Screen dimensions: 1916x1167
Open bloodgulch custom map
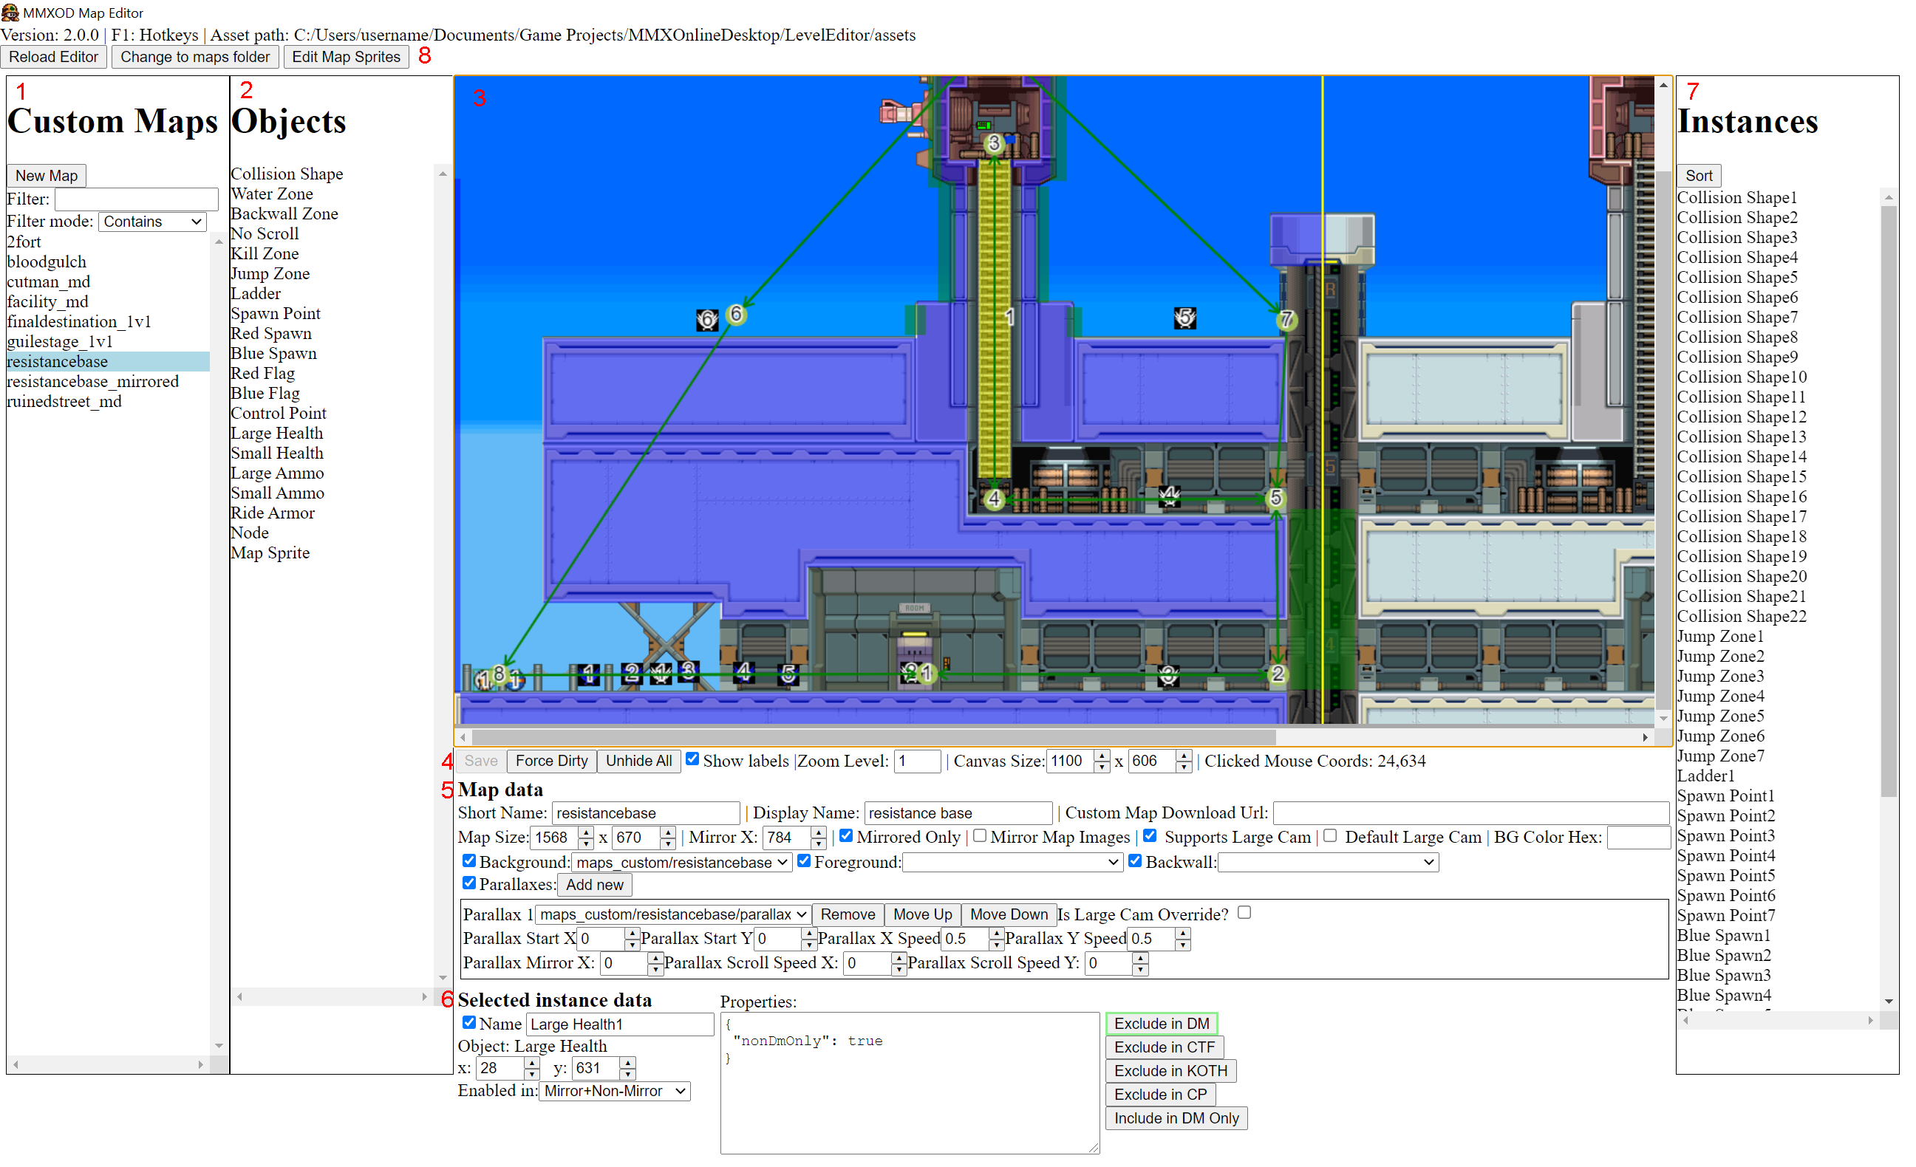pyautogui.click(x=47, y=264)
